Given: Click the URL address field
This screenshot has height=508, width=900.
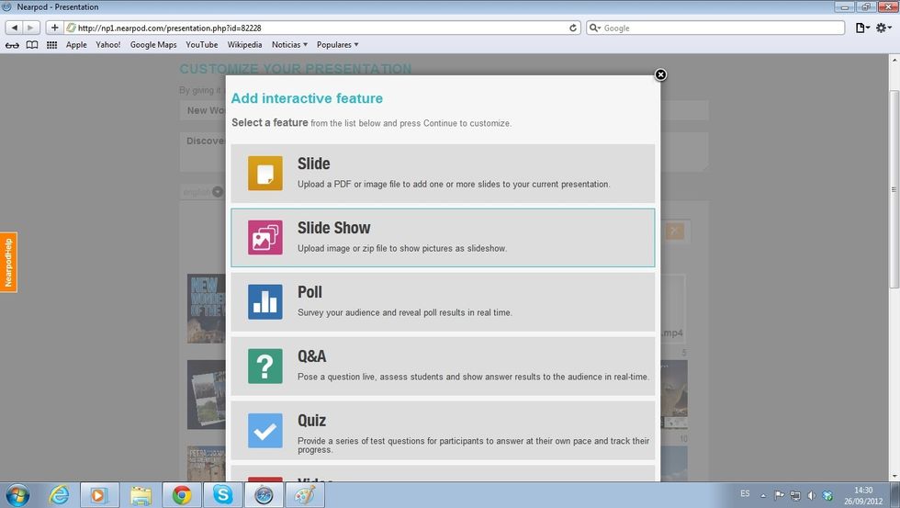Looking at the screenshot, I should [321, 28].
